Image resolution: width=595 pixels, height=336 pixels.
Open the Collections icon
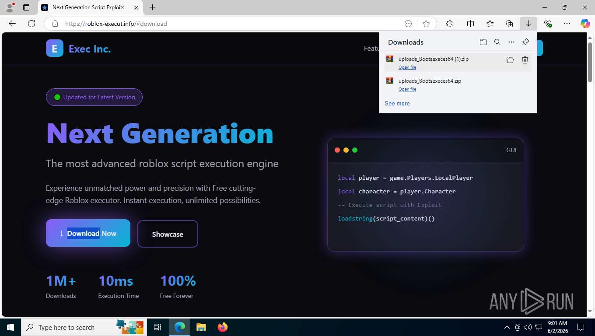pyautogui.click(x=509, y=24)
